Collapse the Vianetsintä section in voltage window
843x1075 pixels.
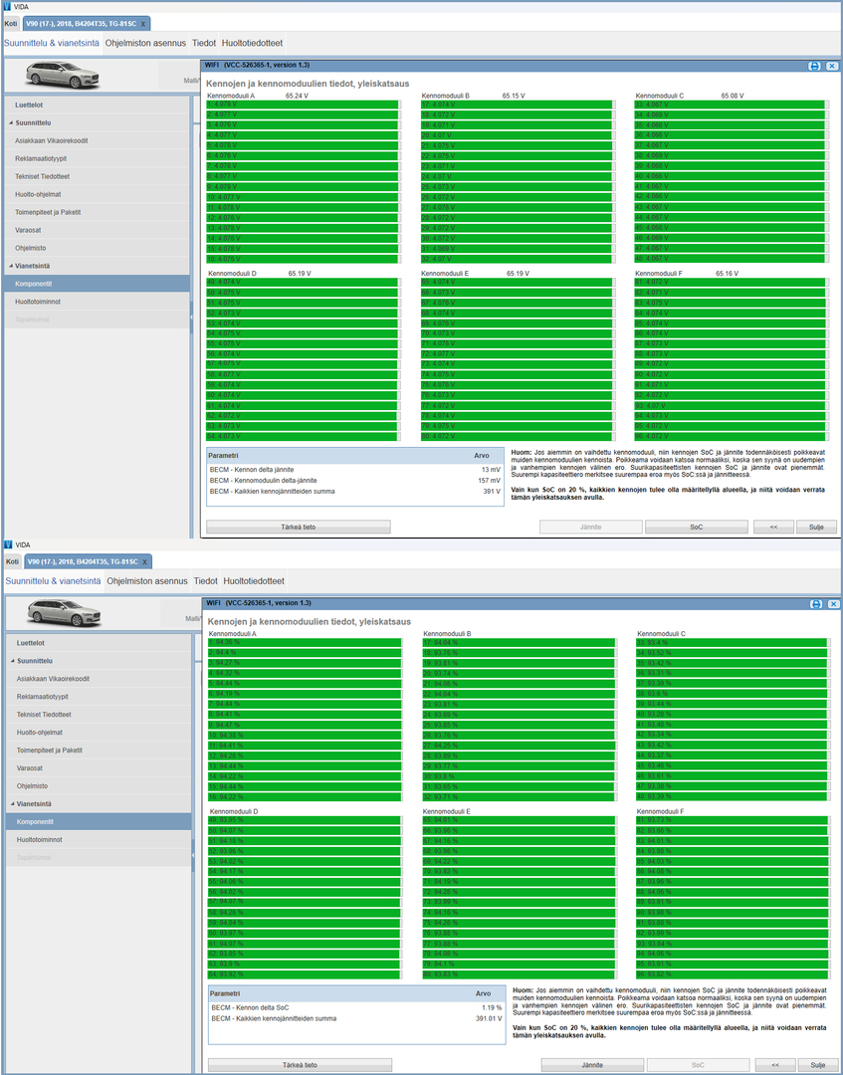point(11,266)
